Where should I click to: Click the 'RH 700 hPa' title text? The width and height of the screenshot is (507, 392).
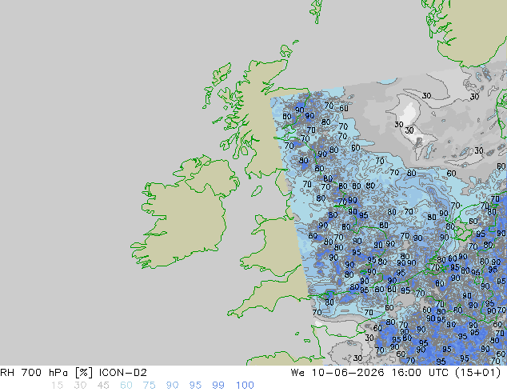click(34, 373)
